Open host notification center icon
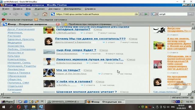 pos(190,107)
